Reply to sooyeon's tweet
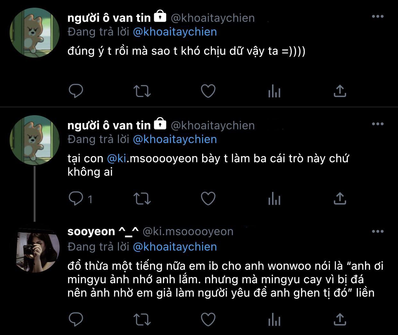This screenshot has height=335, width=398. [76, 319]
